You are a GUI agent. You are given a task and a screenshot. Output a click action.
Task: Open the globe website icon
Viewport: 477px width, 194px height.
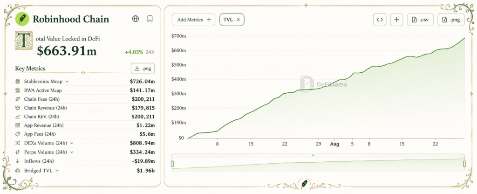tap(136, 19)
